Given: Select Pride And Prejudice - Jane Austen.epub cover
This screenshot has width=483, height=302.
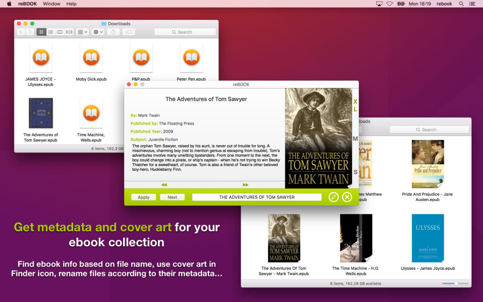Looking at the screenshot, I should [x=428, y=164].
